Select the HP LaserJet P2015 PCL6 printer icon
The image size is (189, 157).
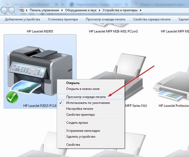tap(40, 71)
